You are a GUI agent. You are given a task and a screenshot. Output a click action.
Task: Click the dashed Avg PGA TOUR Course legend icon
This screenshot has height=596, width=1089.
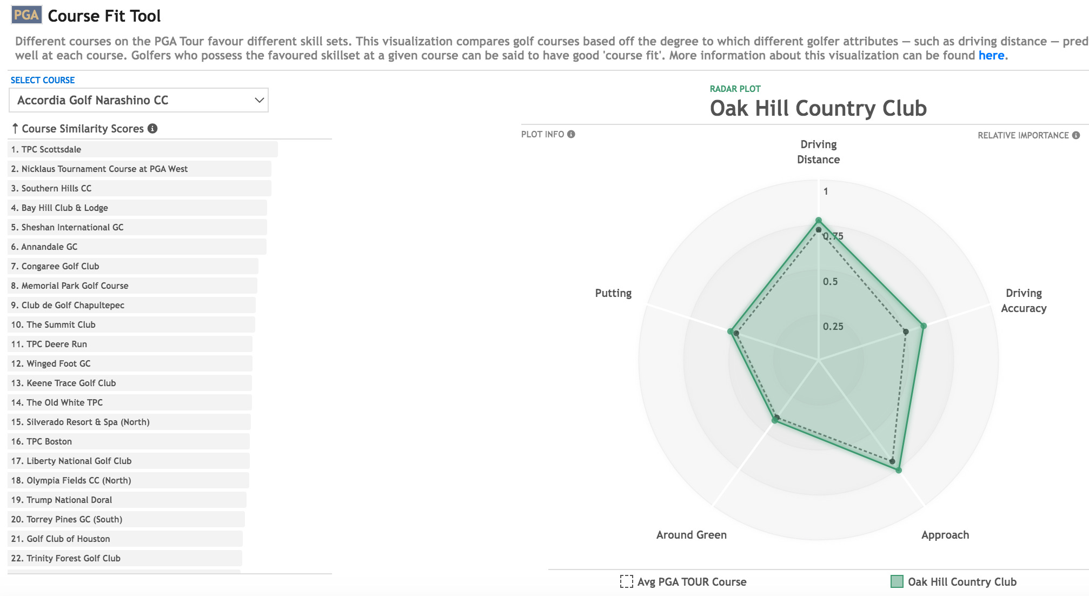tap(626, 582)
